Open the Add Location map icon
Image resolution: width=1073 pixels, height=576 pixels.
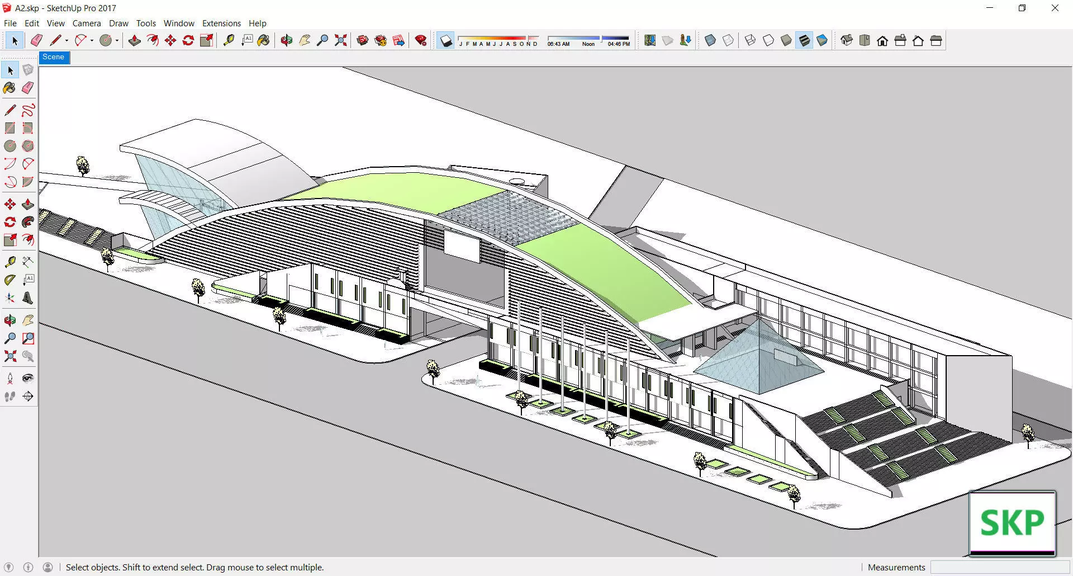(649, 40)
